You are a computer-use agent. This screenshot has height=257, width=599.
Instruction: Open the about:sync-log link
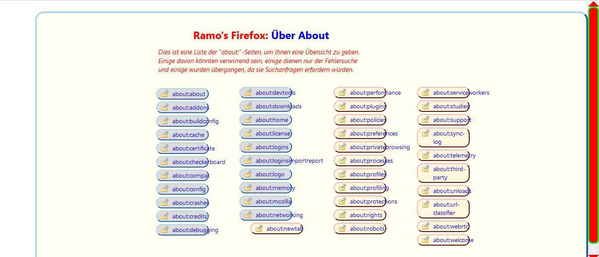pos(449,138)
